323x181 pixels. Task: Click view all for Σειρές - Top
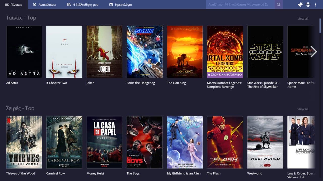pos(303,109)
